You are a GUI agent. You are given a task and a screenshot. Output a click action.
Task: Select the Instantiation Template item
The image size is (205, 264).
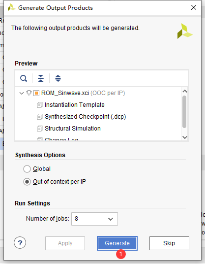point(75,105)
